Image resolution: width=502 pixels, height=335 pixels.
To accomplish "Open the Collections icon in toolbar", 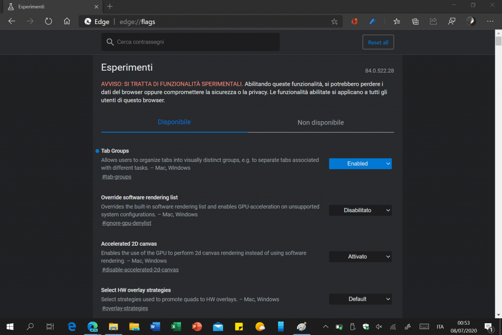I will 415,22.
